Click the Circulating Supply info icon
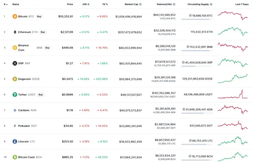 point(211,4)
